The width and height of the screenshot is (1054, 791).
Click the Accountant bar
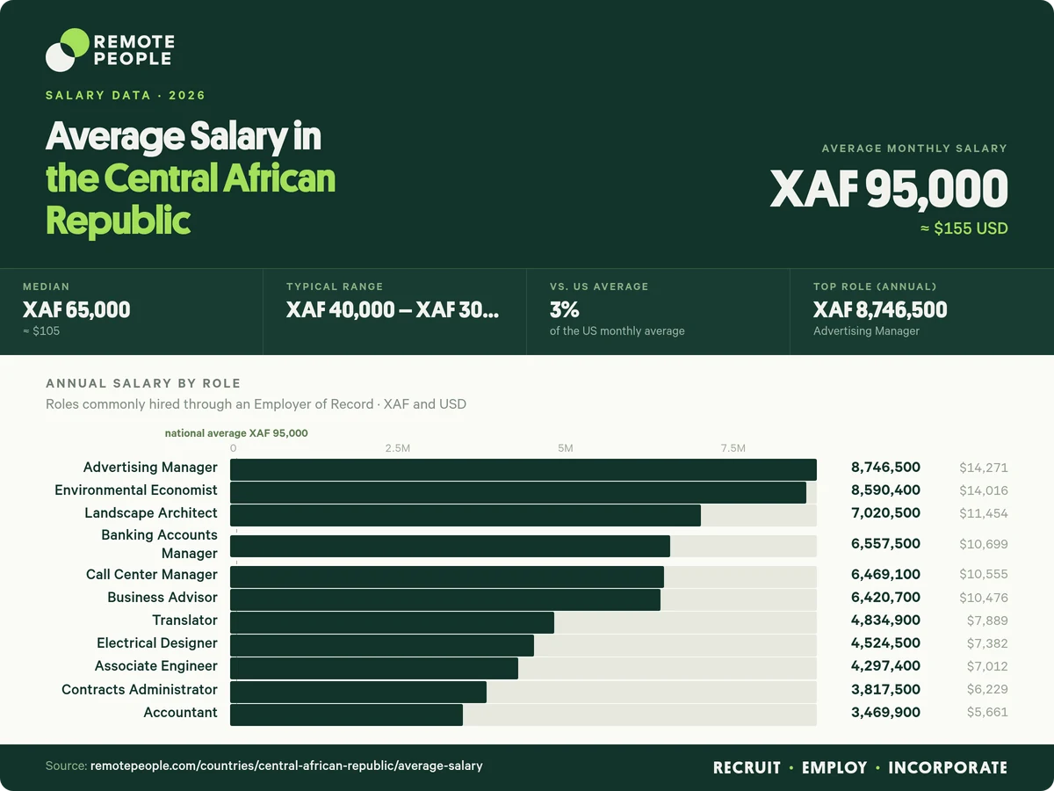[x=346, y=715]
